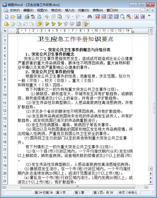Screen dimensions: 157x198
Task: Open the 编辑(E) menu
Action: (x=28, y=10)
